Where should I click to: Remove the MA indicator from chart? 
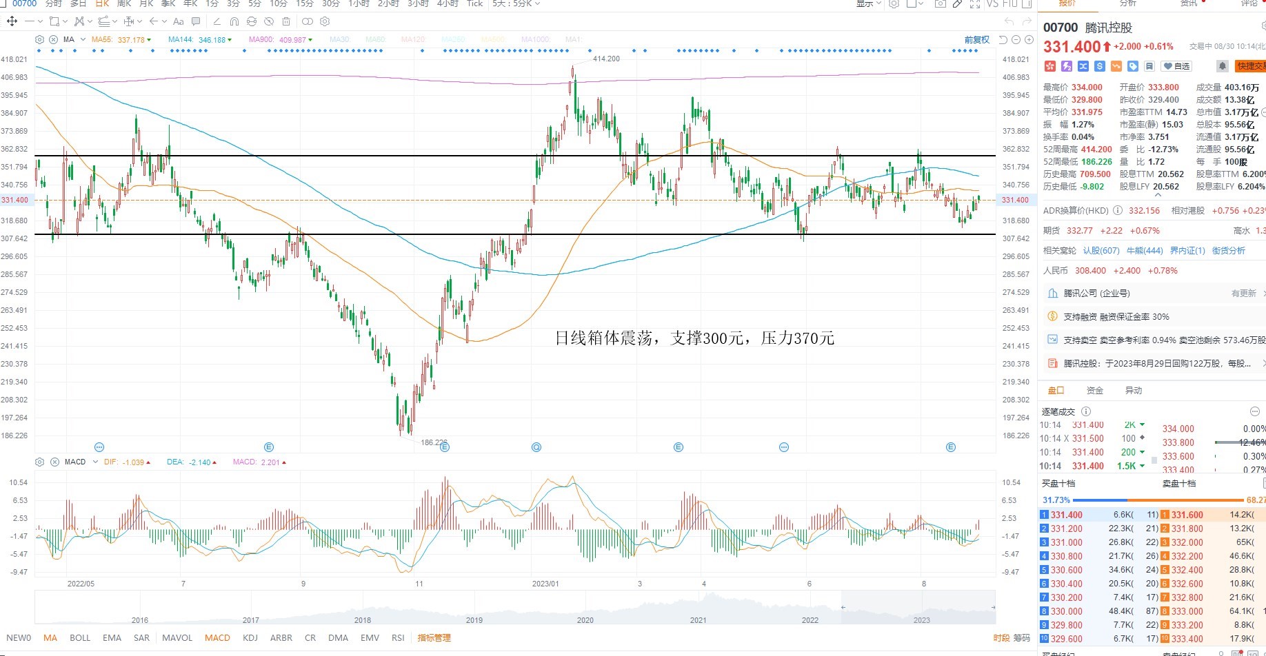pos(54,40)
